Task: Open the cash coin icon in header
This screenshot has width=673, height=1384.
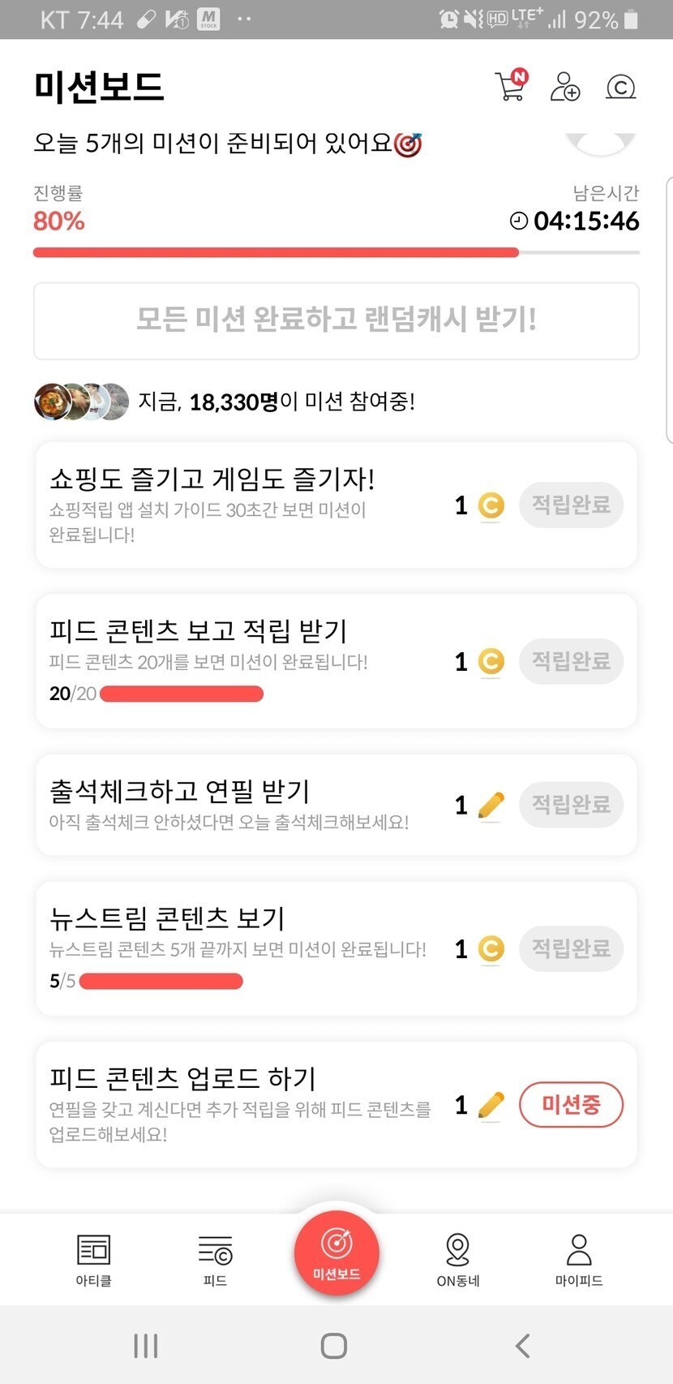Action: (x=621, y=86)
